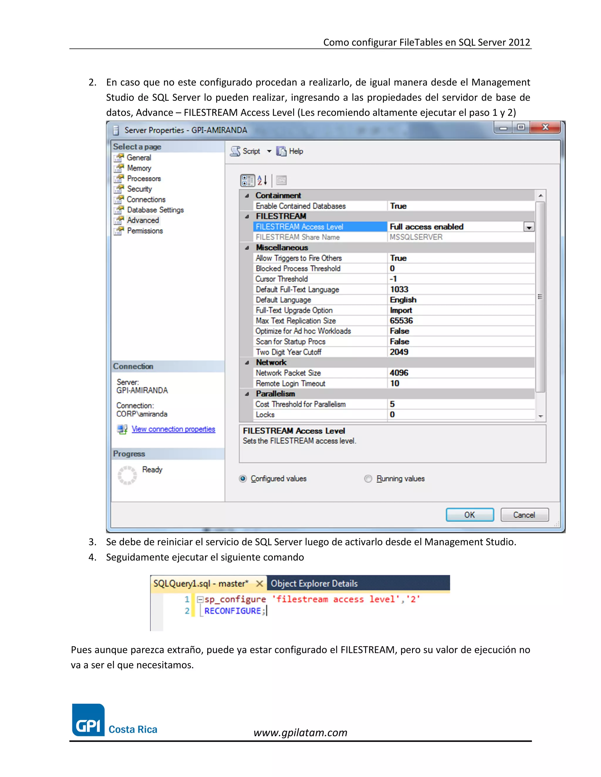Screen dimensions: 601x777
Task: Switch property grid to Categorized view
Action: pyautogui.click(x=247, y=180)
